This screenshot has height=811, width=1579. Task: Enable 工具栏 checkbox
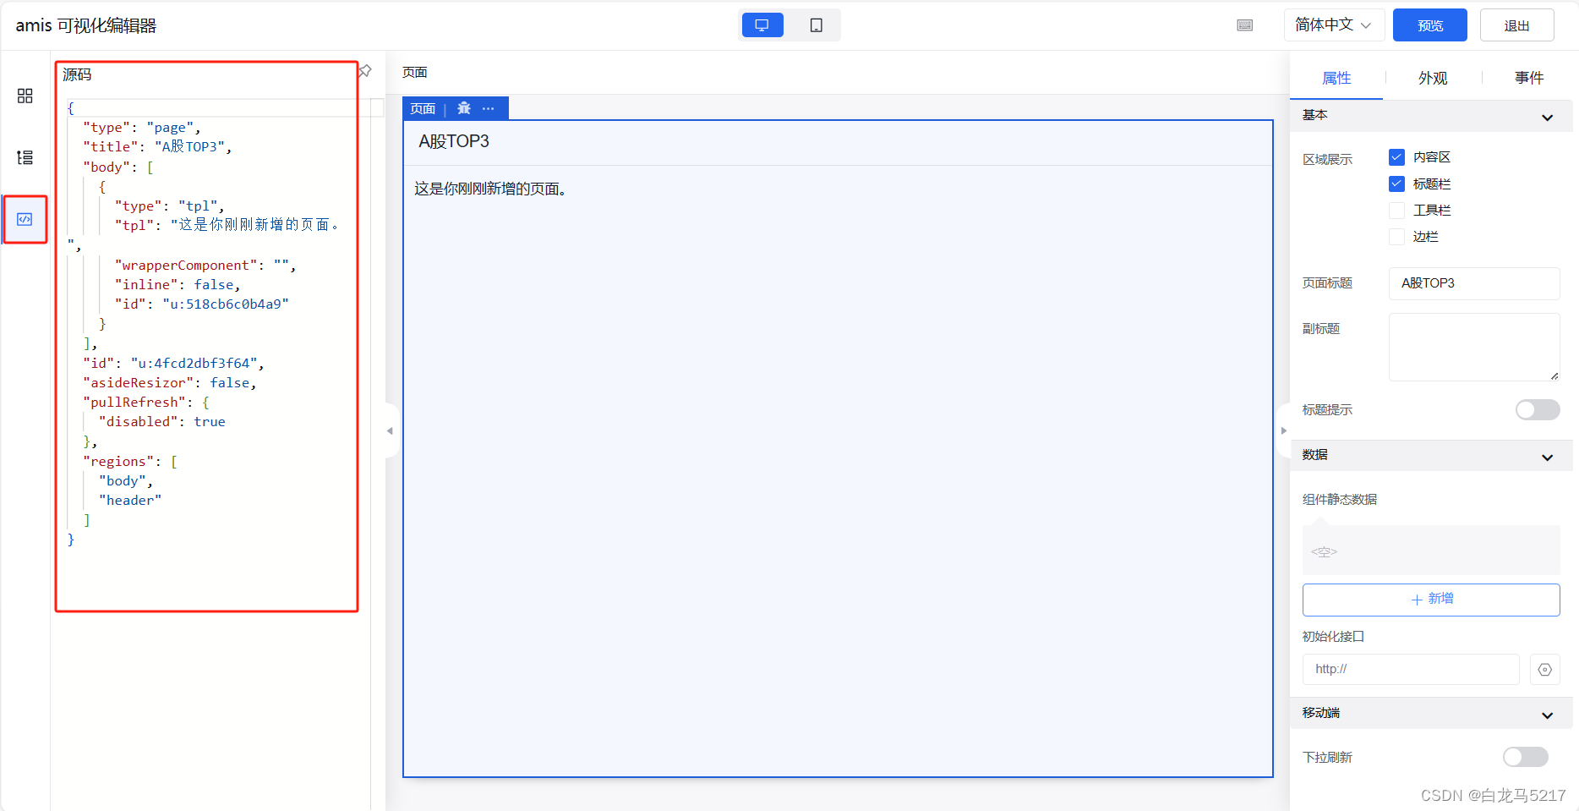click(x=1397, y=210)
